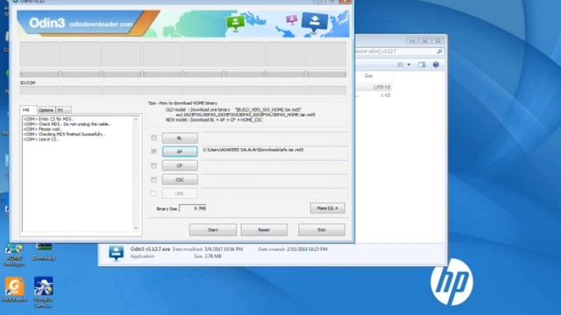The image size is (561, 315).
Task: Click the log scrollbar down arrow
Action: [136, 227]
